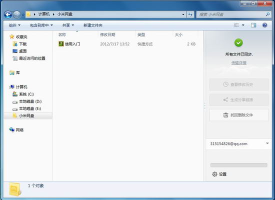Open 最近访问的位置 in the sidebar
This screenshot has height=200, width=275.
pos(32,58)
